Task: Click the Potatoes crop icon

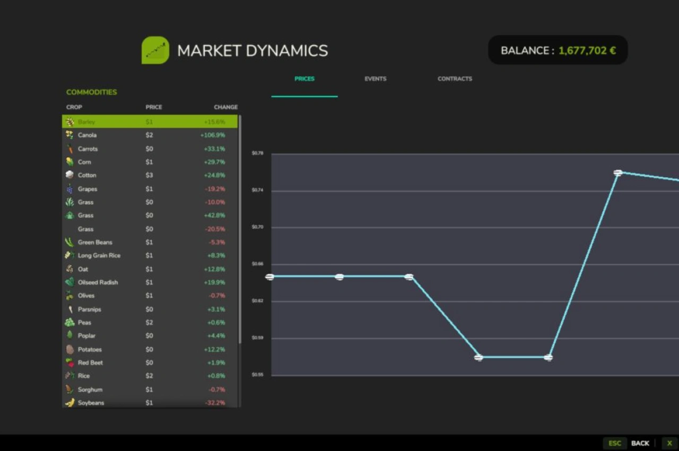Action: [x=69, y=349]
